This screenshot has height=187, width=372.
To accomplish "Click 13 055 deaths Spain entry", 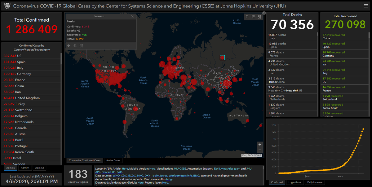I will pyautogui.click(x=291, y=45).
